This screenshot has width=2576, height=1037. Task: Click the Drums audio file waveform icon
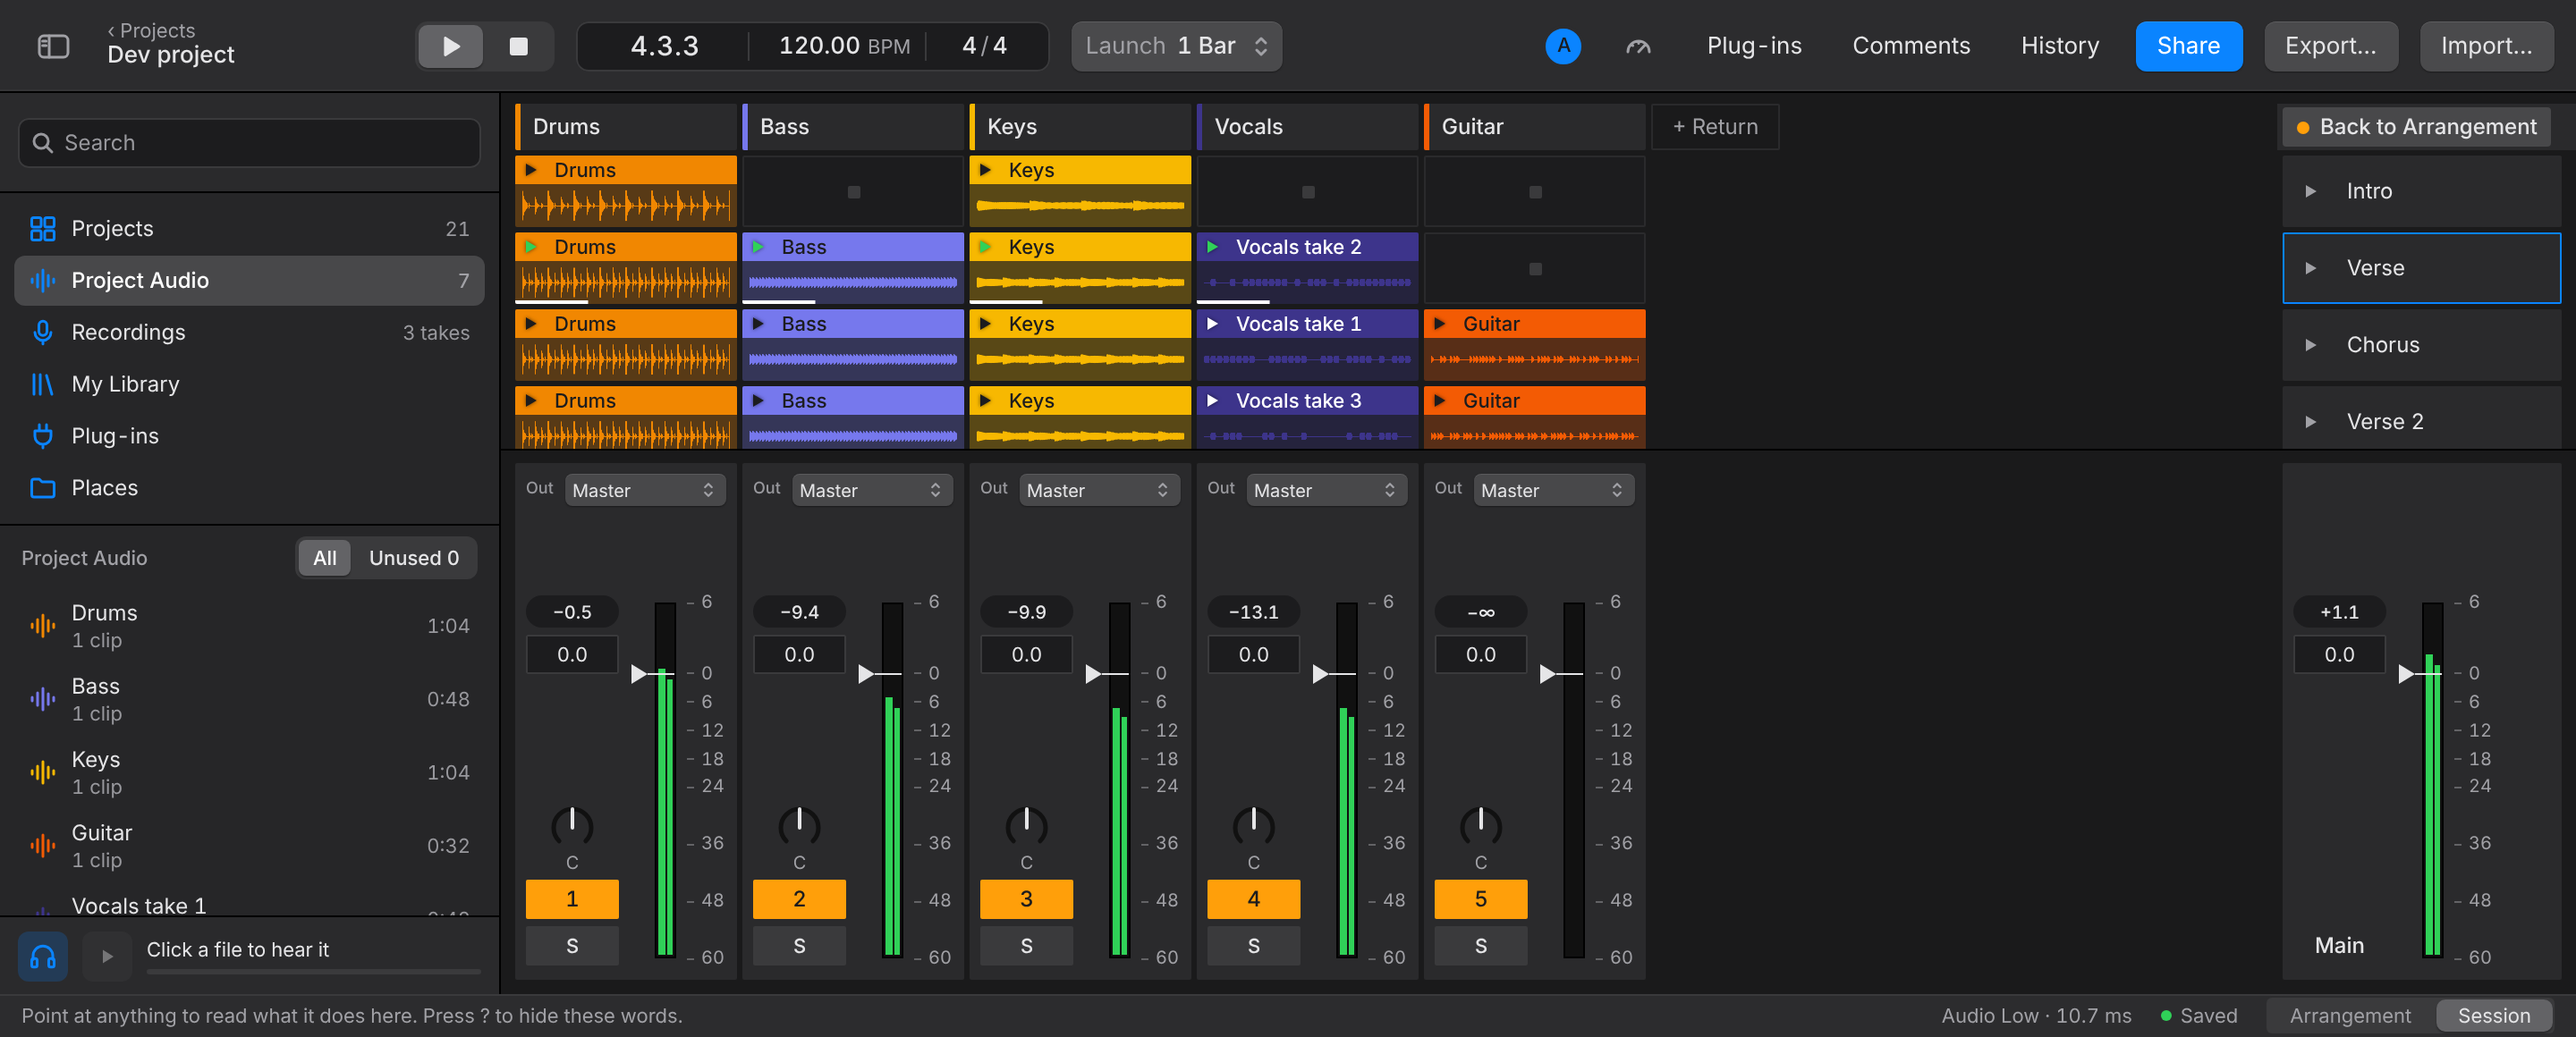pyautogui.click(x=42, y=627)
